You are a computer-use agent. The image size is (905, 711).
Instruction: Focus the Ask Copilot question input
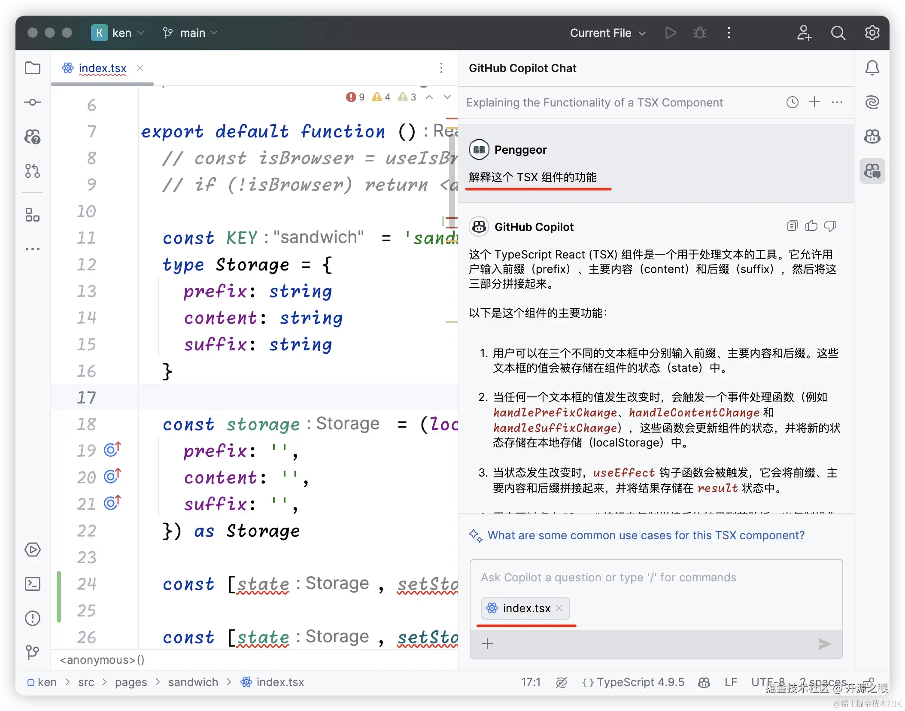pyautogui.click(x=608, y=577)
